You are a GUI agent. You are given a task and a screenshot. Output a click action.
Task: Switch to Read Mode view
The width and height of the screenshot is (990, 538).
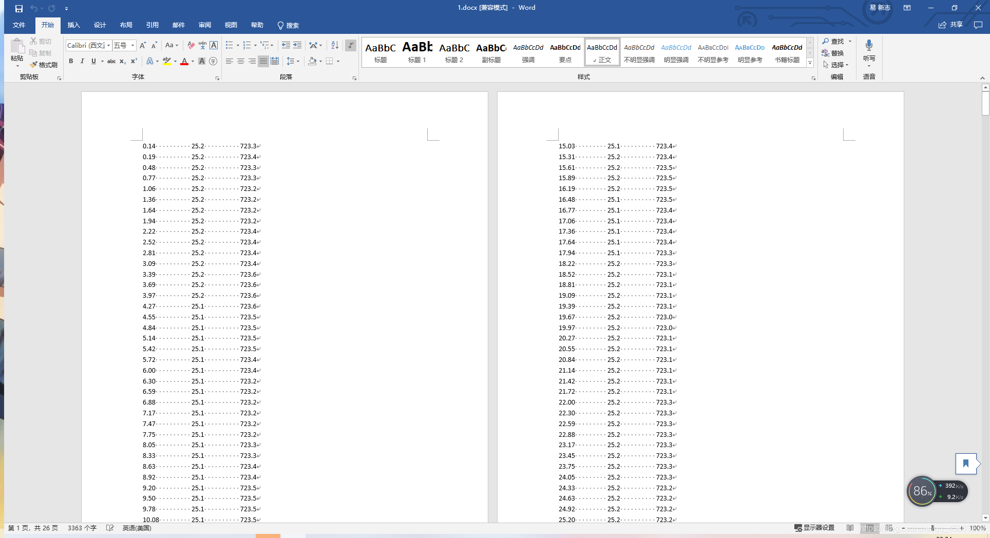(850, 528)
